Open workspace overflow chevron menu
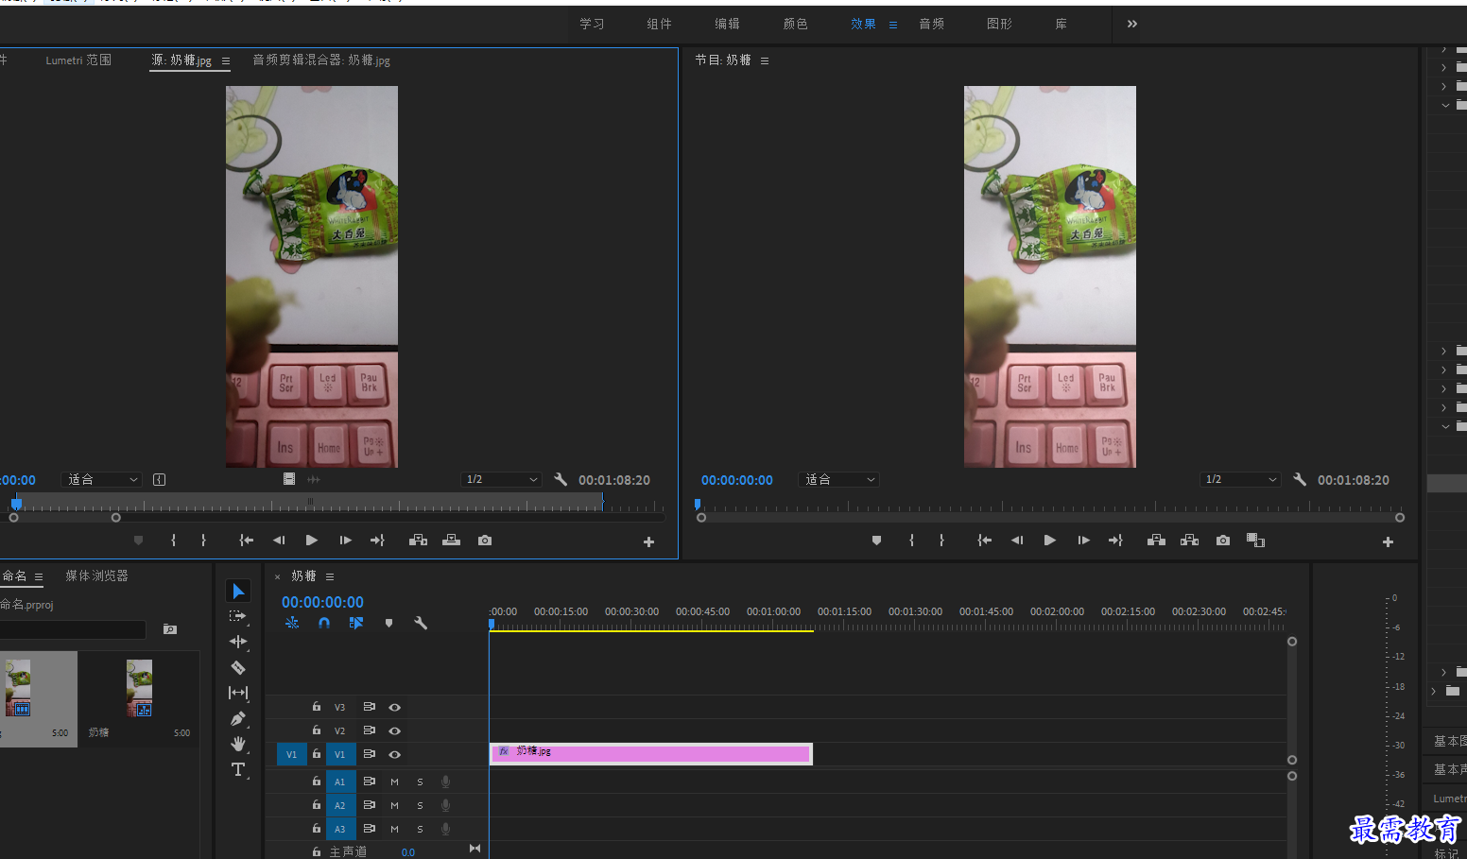Image resolution: width=1467 pixels, height=859 pixels. tap(1132, 24)
